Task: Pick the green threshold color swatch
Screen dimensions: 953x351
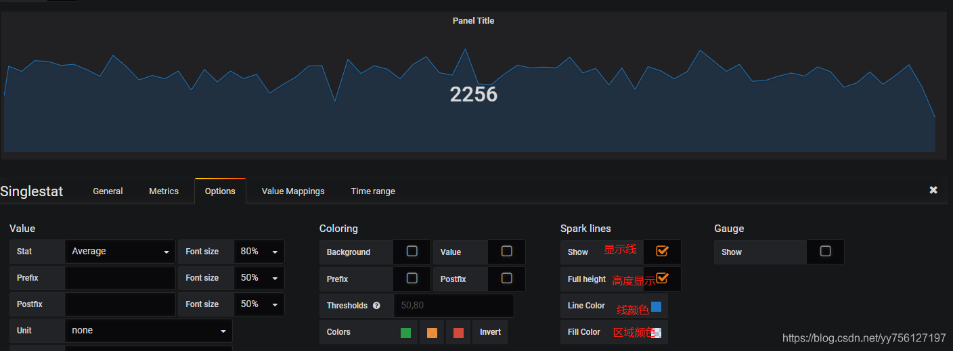Action: click(x=405, y=333)
